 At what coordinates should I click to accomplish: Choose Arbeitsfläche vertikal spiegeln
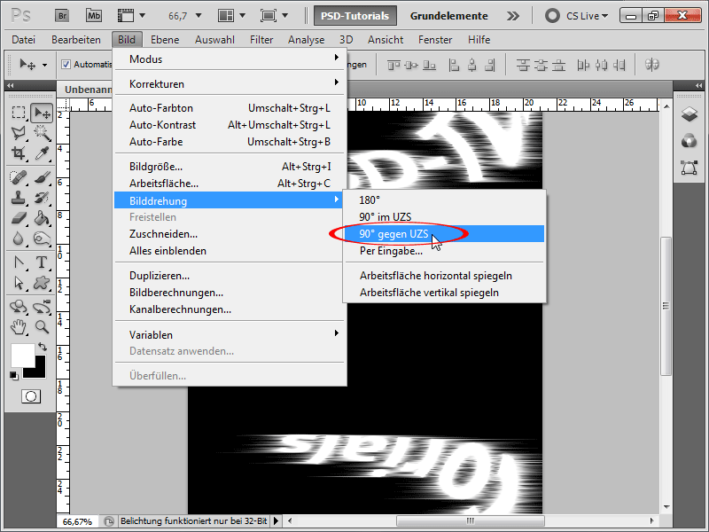[x=444, y=293]
